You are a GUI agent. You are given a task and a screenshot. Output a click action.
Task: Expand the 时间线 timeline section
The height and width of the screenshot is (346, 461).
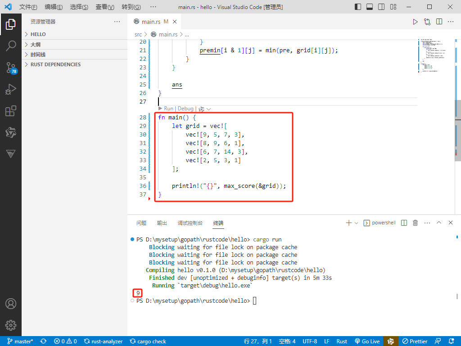(75, 55)
